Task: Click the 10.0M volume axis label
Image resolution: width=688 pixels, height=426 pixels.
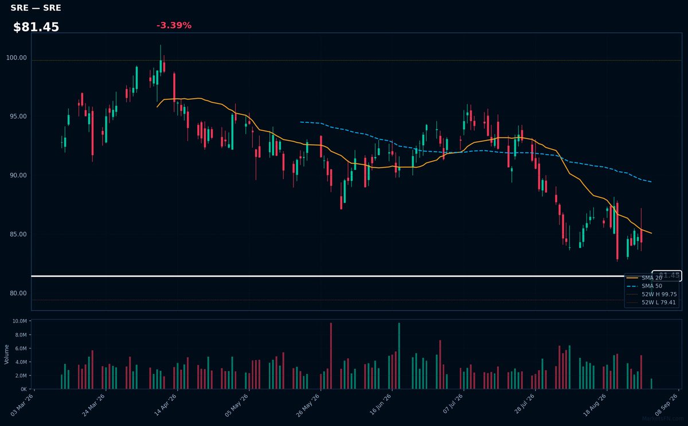Action: pos(19,321)
